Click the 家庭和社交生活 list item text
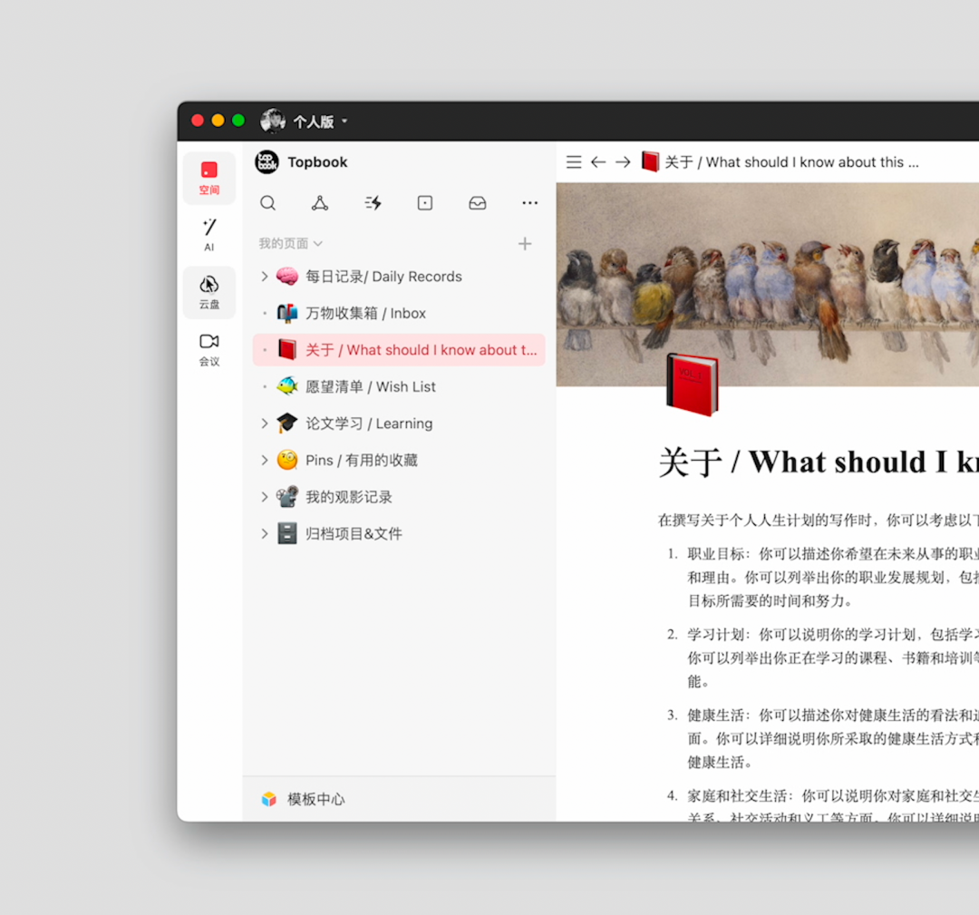Screen dimensions: 979x915 (833, 807)
